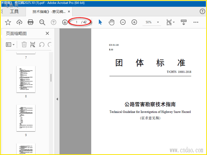The width and height of the screenshot is (207, 155).
Task: Click the fit-to-width page display icon
Action: 169,22
